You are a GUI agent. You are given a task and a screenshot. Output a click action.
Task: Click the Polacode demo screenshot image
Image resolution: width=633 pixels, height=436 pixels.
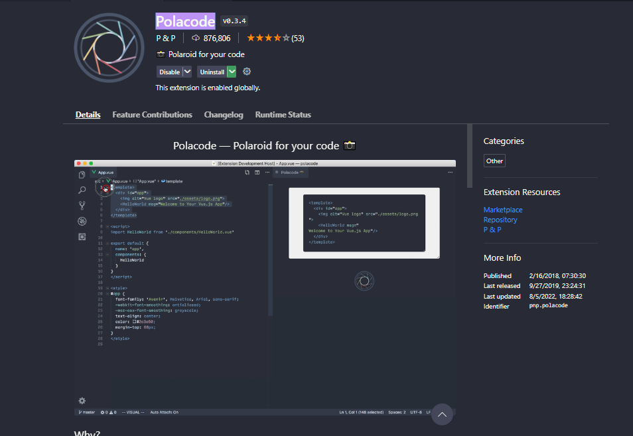(265, 287)
